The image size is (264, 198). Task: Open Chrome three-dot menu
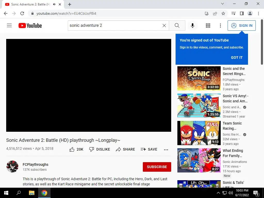pyautogui.click(x=258, y=13)
